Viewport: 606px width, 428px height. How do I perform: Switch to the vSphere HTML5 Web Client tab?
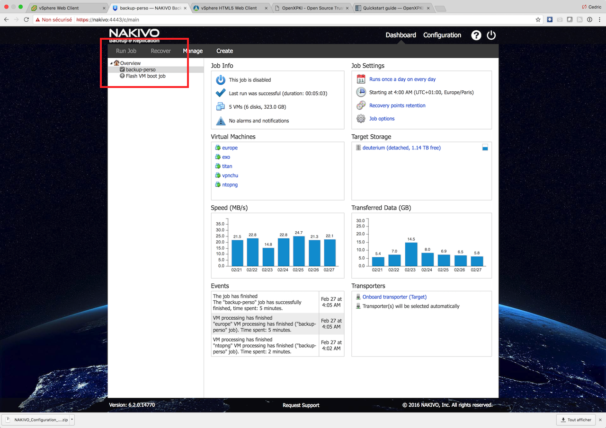click(x=229, y=8)
